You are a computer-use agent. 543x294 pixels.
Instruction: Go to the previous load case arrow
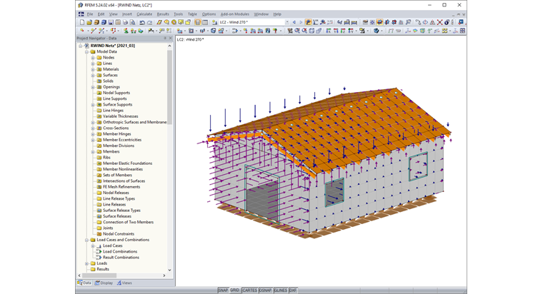tap(294, 22)
